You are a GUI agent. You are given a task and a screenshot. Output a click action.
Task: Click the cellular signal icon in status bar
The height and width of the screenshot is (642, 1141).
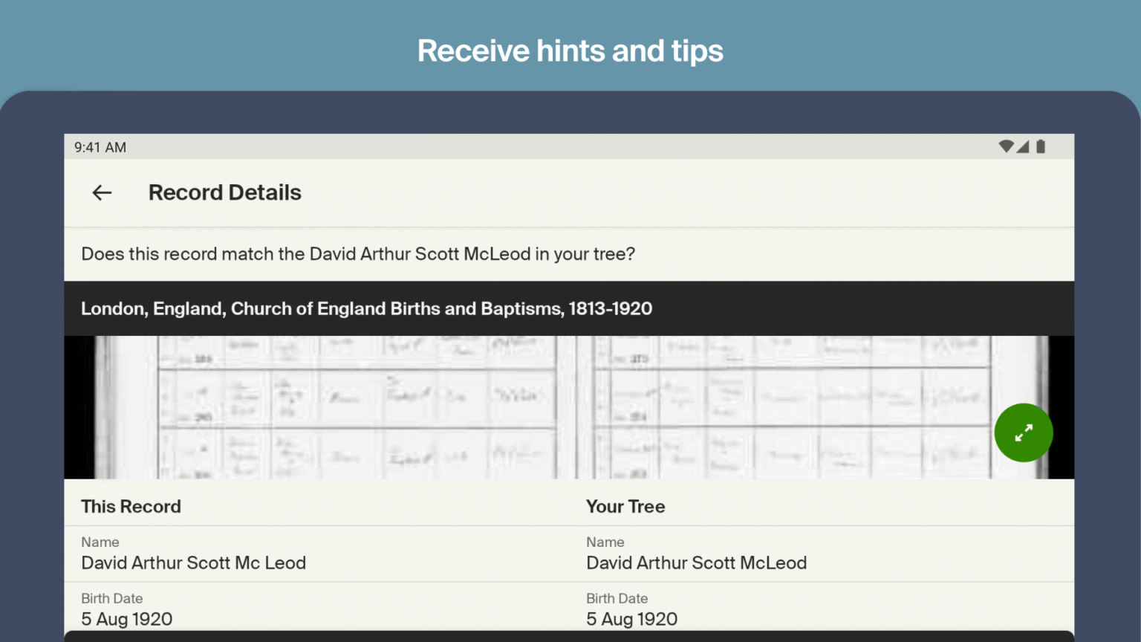click(1023, 146)
